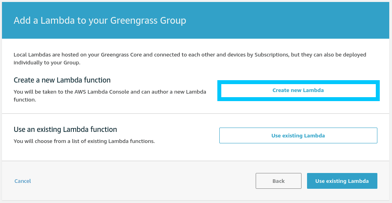Go back with the Back button
This screenshot has width=392, height=203.
[278, 181]
